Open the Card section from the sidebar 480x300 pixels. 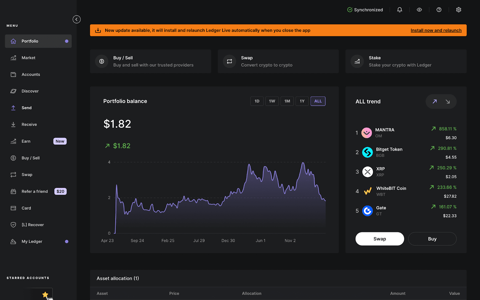[13, 208]
